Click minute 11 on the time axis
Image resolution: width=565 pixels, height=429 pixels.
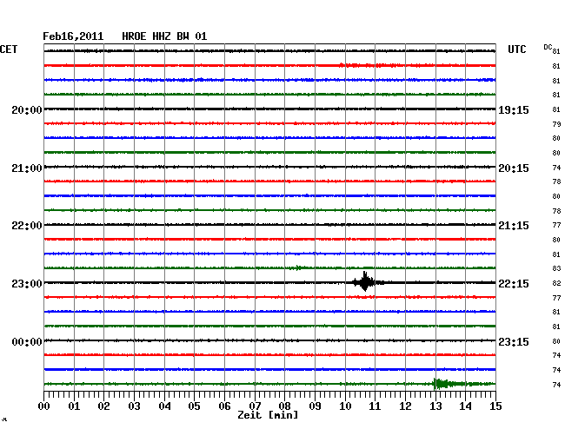(375, 406)
